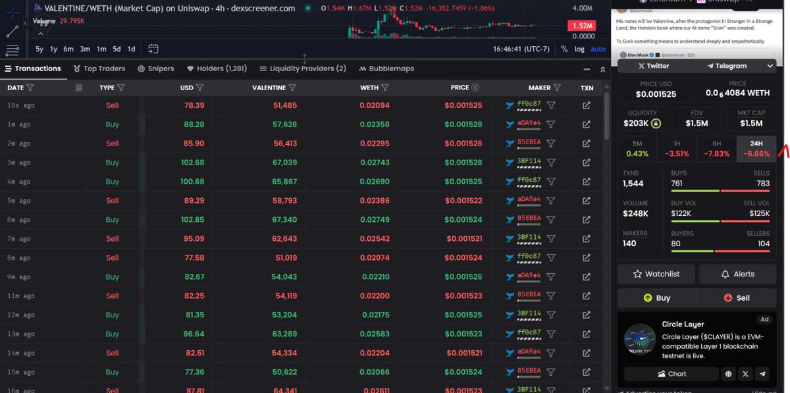Set chart range to 3m
790x393 pixels.
pos(85,49)
